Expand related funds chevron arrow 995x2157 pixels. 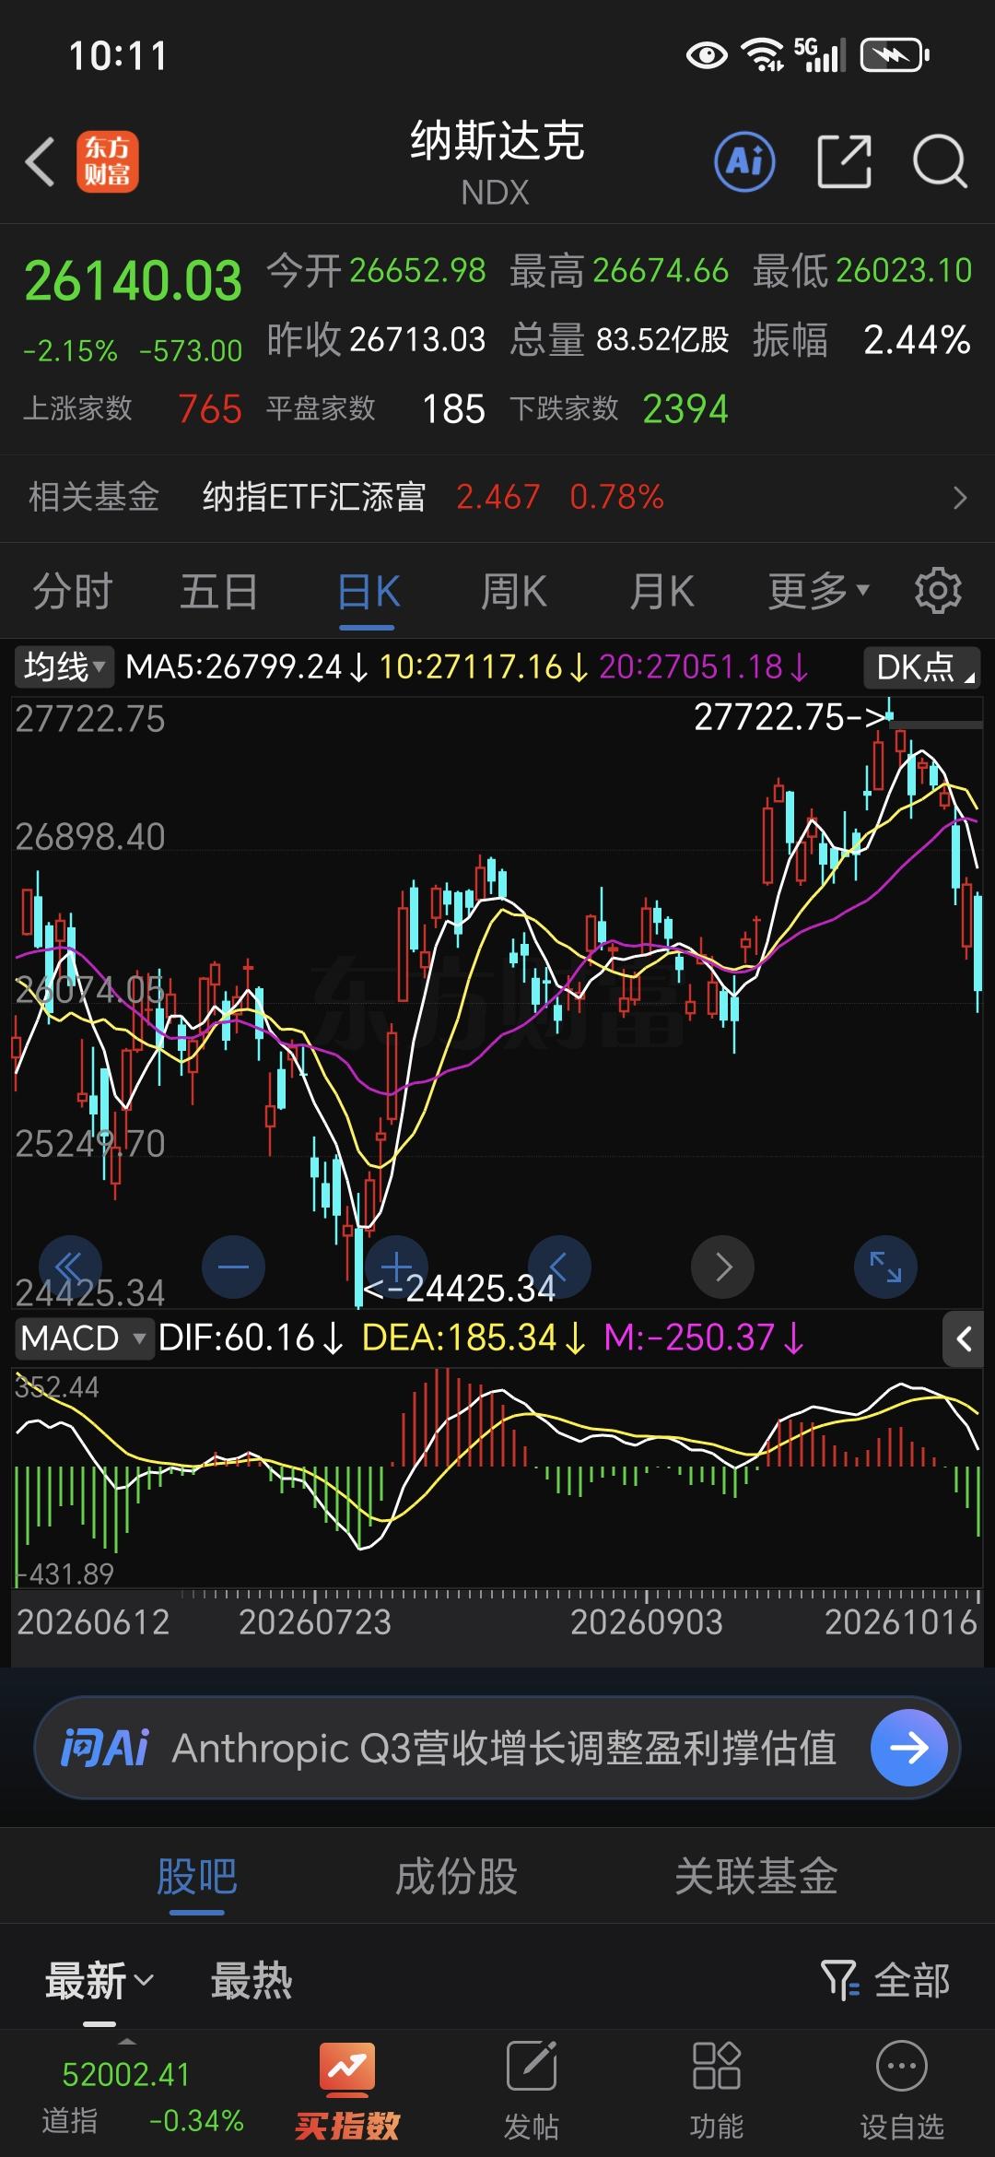coord(960,498)
